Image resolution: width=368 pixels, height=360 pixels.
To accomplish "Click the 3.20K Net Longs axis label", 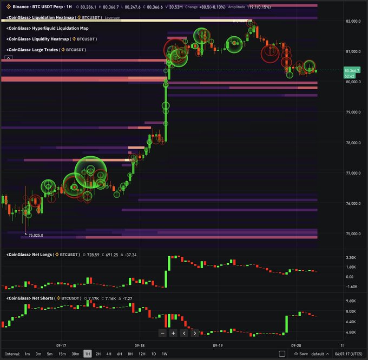I will click(x=351, y=258).
